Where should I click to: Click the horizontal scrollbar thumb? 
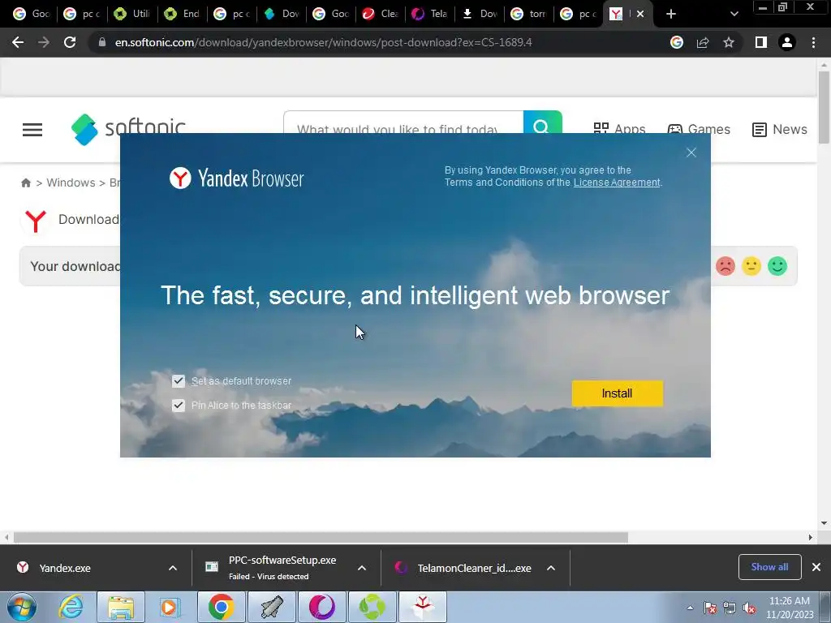point(321,537)
